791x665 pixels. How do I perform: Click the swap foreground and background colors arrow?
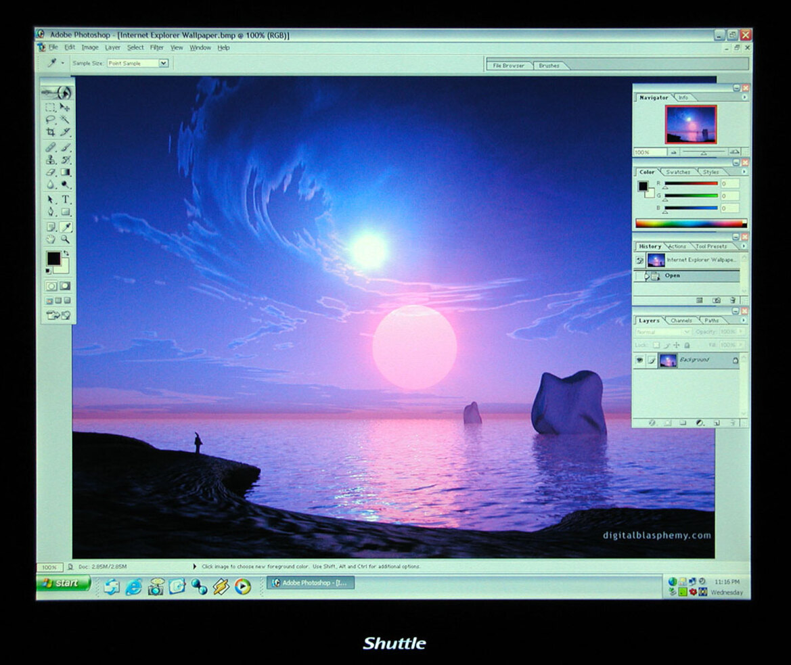pyautogui.click(x=66, y=253)
